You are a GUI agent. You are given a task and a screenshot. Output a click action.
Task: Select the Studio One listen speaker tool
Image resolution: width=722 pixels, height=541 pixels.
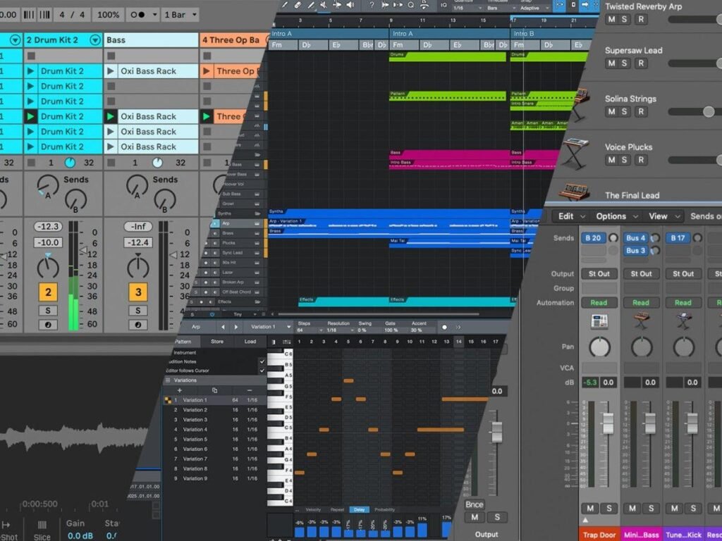click(350, 5)
